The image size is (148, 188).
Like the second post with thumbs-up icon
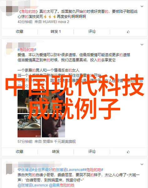pos(128,152)
